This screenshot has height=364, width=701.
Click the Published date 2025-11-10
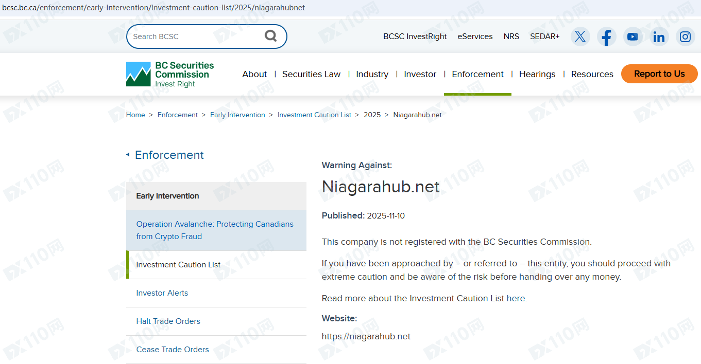pos(386,215)
